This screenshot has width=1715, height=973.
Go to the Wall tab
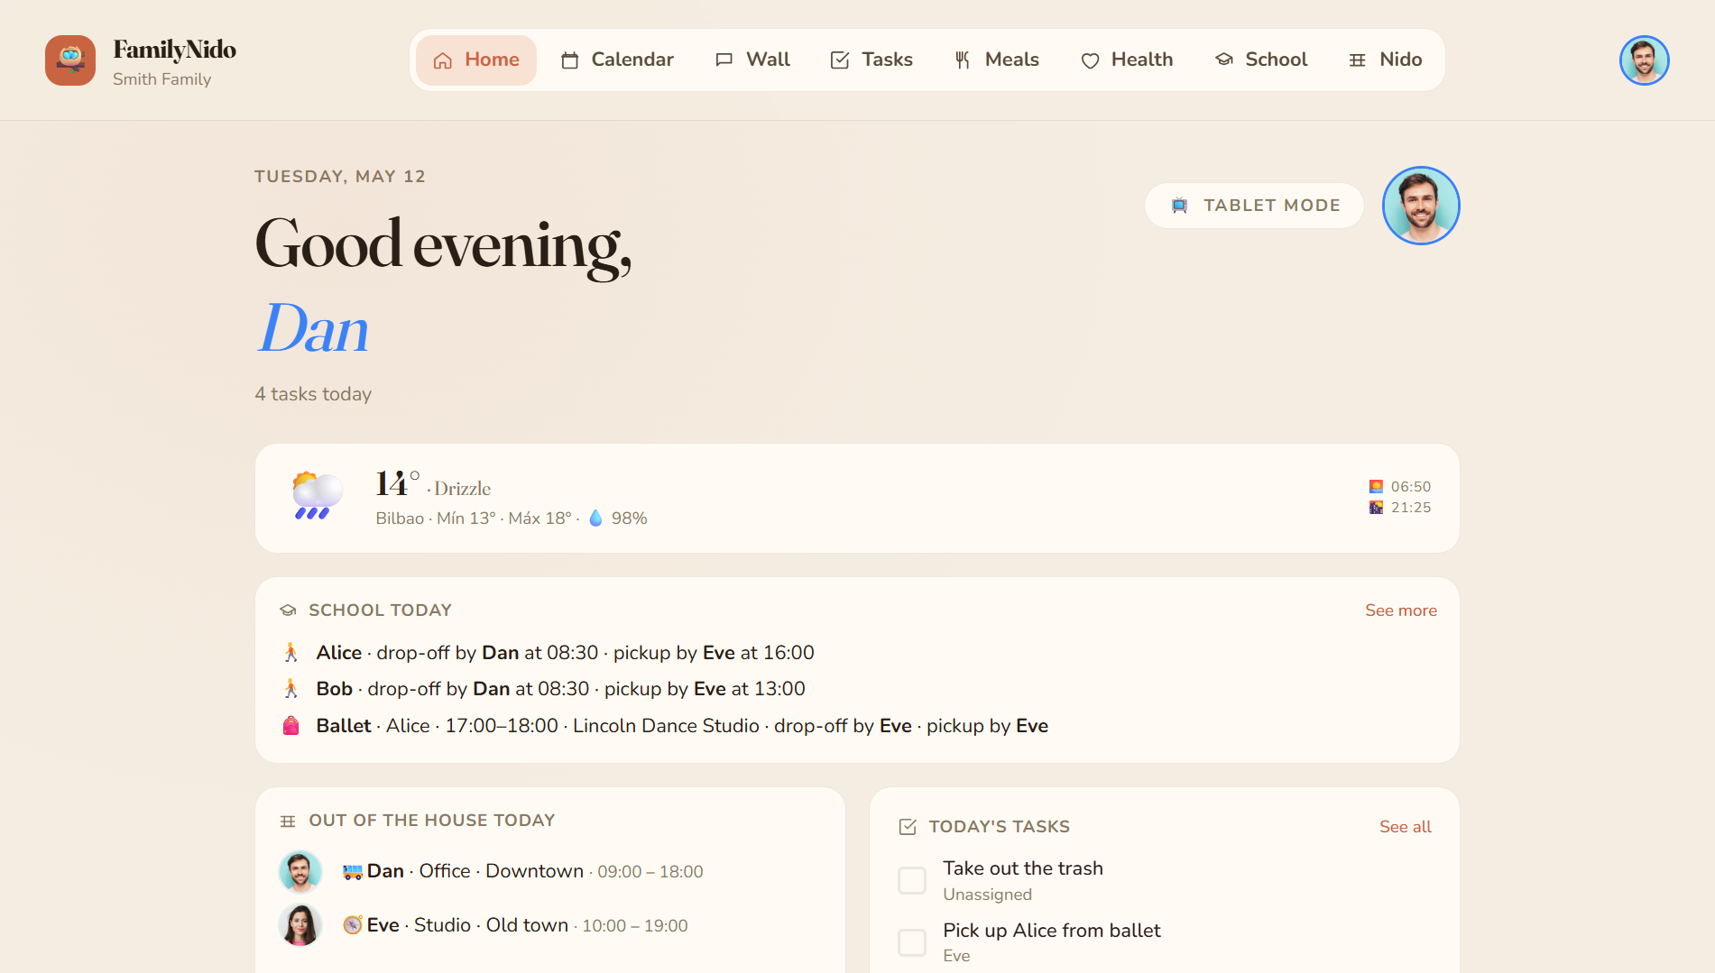[x=752, y=60]
